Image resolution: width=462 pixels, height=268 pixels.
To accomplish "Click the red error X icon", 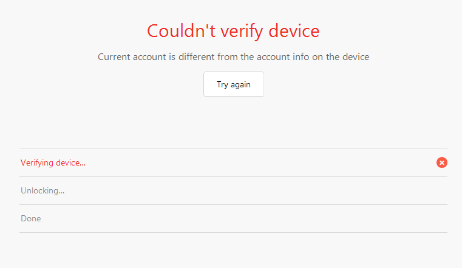I will 442,162.
